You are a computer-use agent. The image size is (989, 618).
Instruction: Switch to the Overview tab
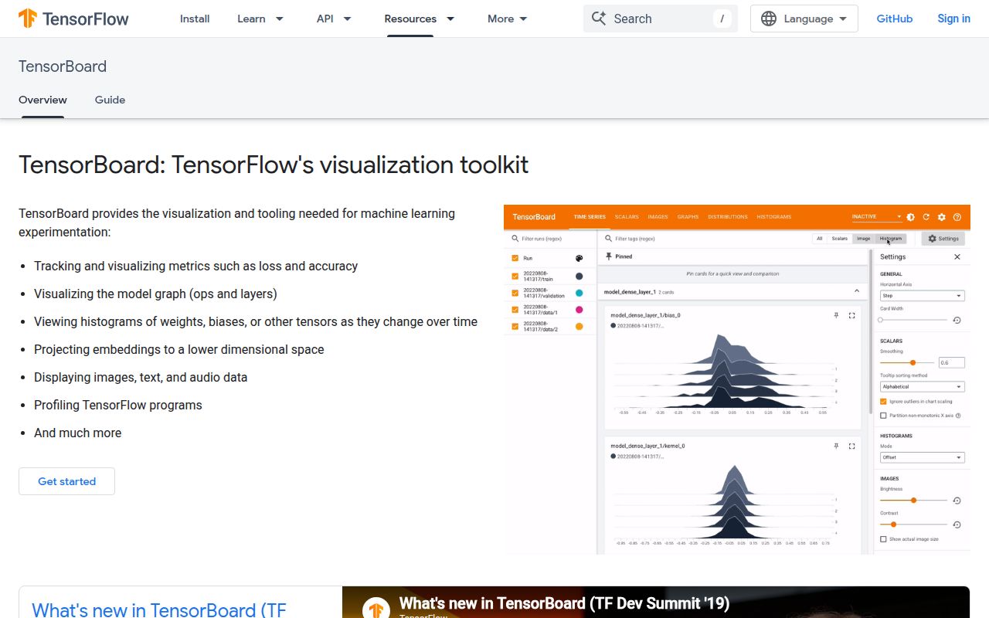coord(42,100)
